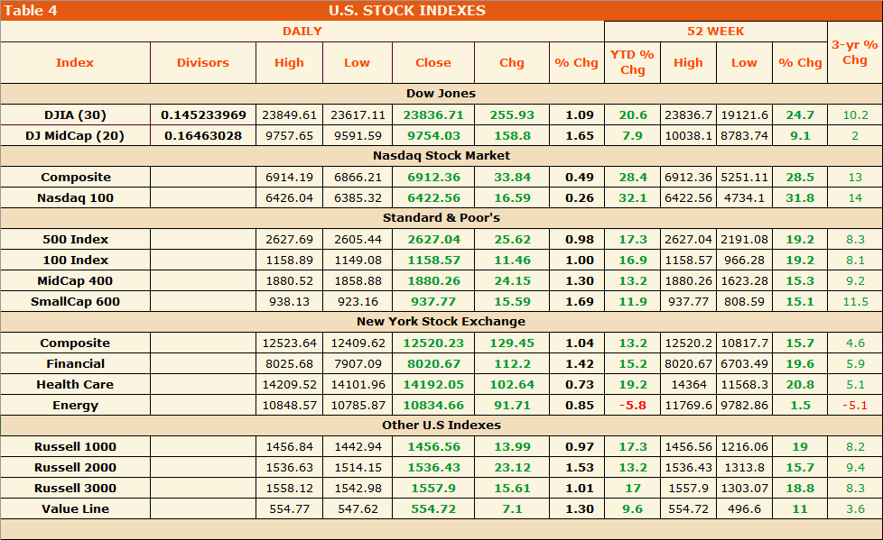Click the 'Nasdaq Stock Market' section heading
This screenshot has width=883, height=540.
441,156
